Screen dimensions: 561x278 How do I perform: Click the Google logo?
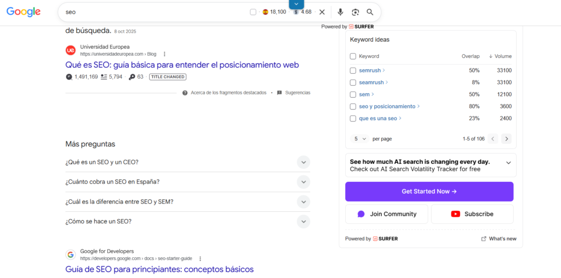point(24,12)
